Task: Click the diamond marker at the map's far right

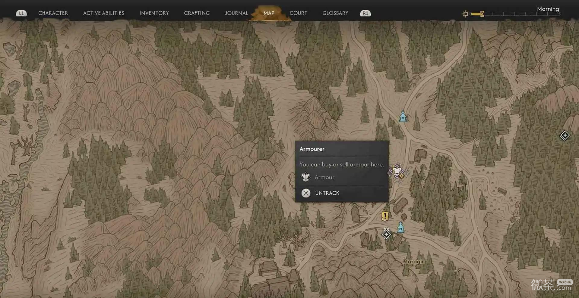Action: pyautogui.click(x=565, y=135)
